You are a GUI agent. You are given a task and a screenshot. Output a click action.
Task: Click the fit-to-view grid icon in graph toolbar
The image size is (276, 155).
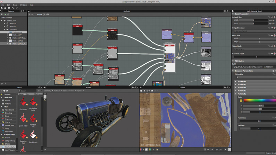(x=30, y=15)
